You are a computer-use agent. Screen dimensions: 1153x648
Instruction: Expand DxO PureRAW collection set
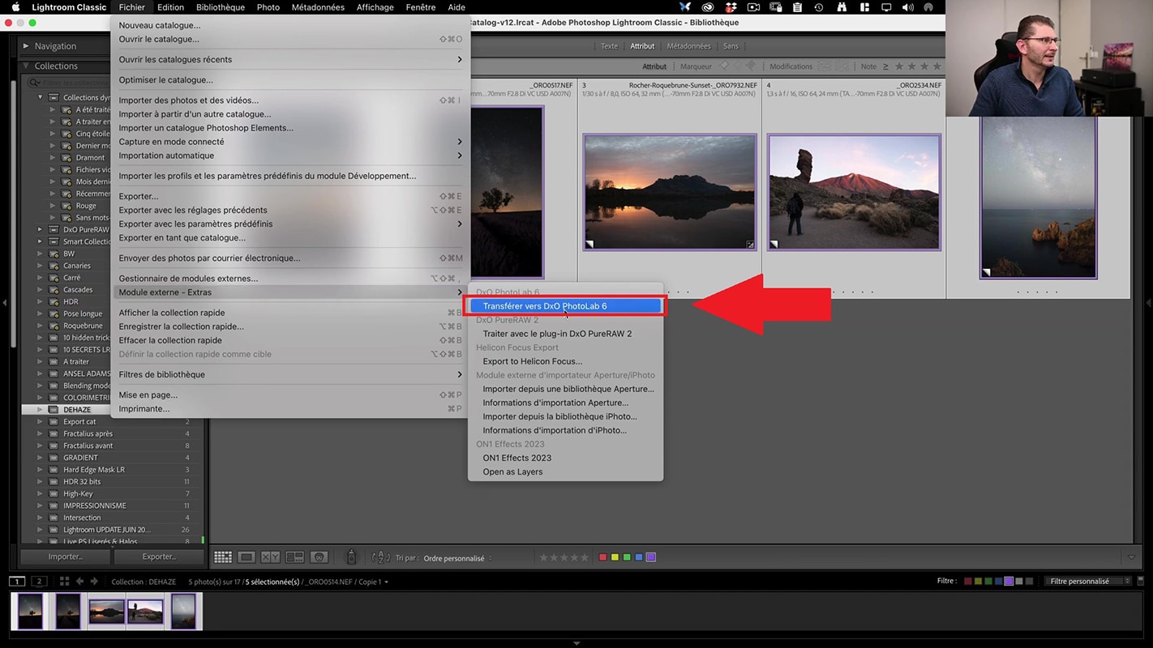(x=40, y=229)
